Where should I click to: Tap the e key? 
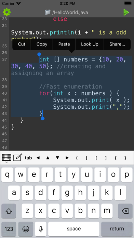[x=34, y=175]
